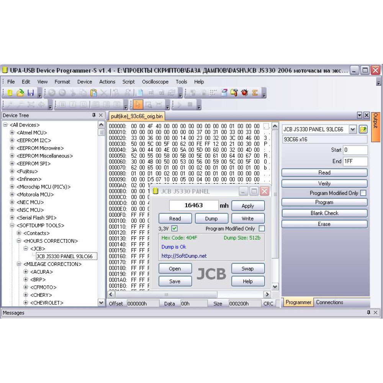Viewport: 383px width, 383px height.
Task: Click the hex editor horizontal scrollbar thumb
Action: (x=166, y=294)
